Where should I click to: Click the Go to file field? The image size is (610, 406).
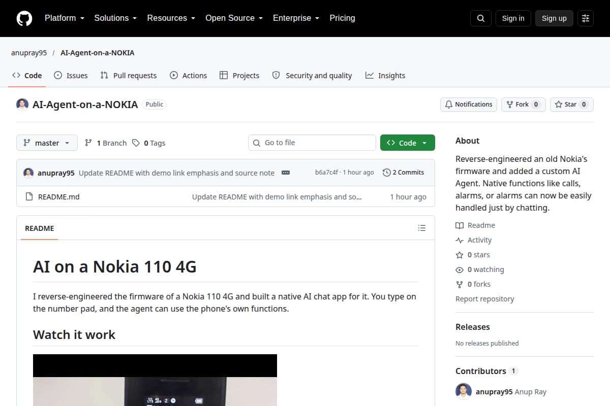pyautogui.click(x=312, y=143)
